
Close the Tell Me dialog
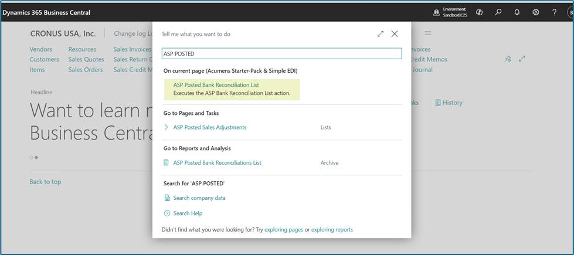click(394, 34)
